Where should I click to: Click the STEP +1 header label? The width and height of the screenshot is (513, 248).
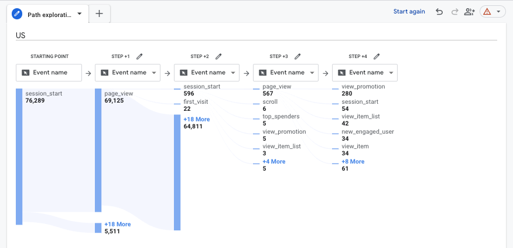[x=121, y=56]
